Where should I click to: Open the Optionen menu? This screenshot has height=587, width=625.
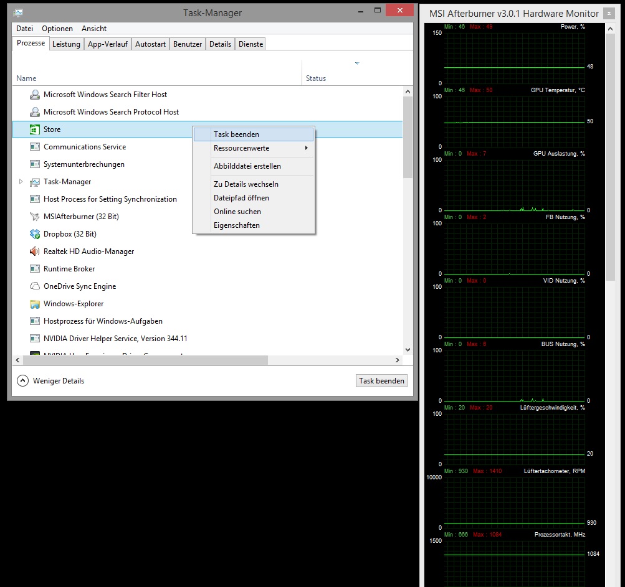click(x=57, y=28)
